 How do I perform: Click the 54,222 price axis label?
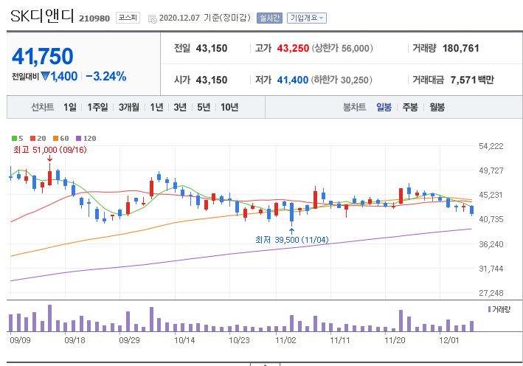point(491,146)
